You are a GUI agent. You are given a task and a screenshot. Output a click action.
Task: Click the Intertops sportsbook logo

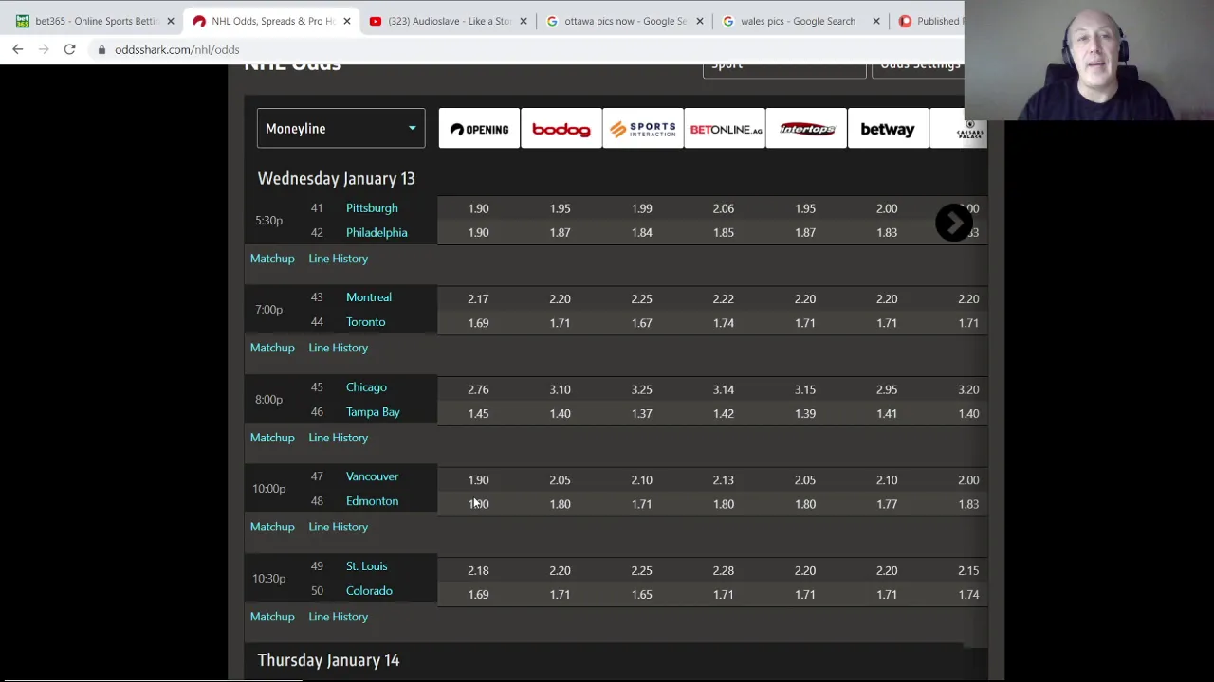pos(806,129)
